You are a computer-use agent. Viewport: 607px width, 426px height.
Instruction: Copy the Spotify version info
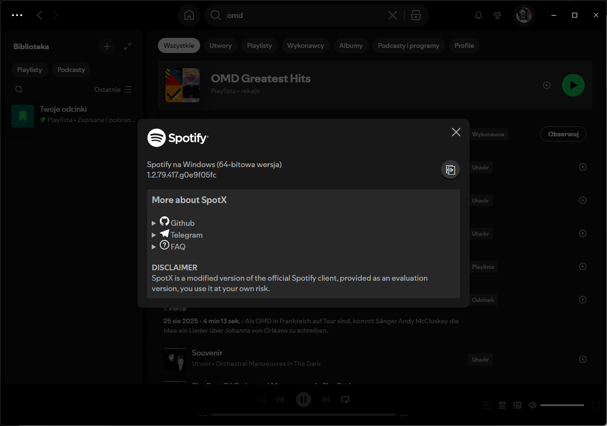(x=451, y=170)
